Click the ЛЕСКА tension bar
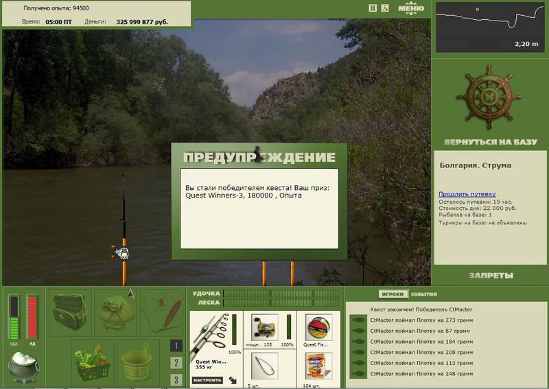 pos(281,303)
